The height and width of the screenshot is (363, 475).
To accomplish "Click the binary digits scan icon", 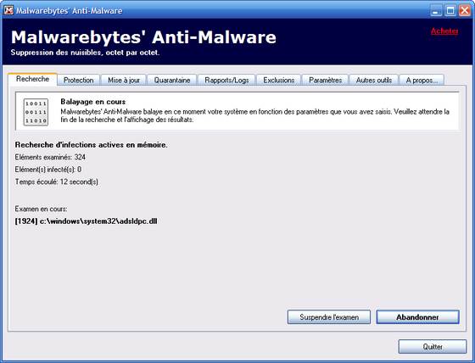I will tap(36, 112).
